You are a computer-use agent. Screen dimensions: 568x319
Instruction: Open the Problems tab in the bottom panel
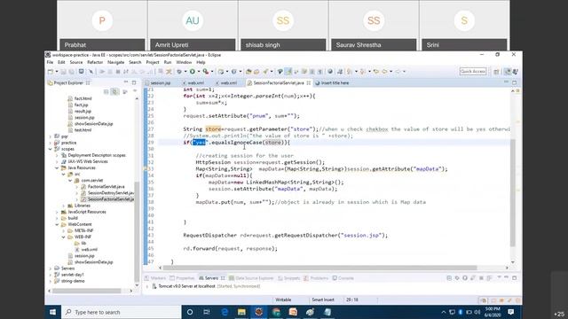point(316,278)
